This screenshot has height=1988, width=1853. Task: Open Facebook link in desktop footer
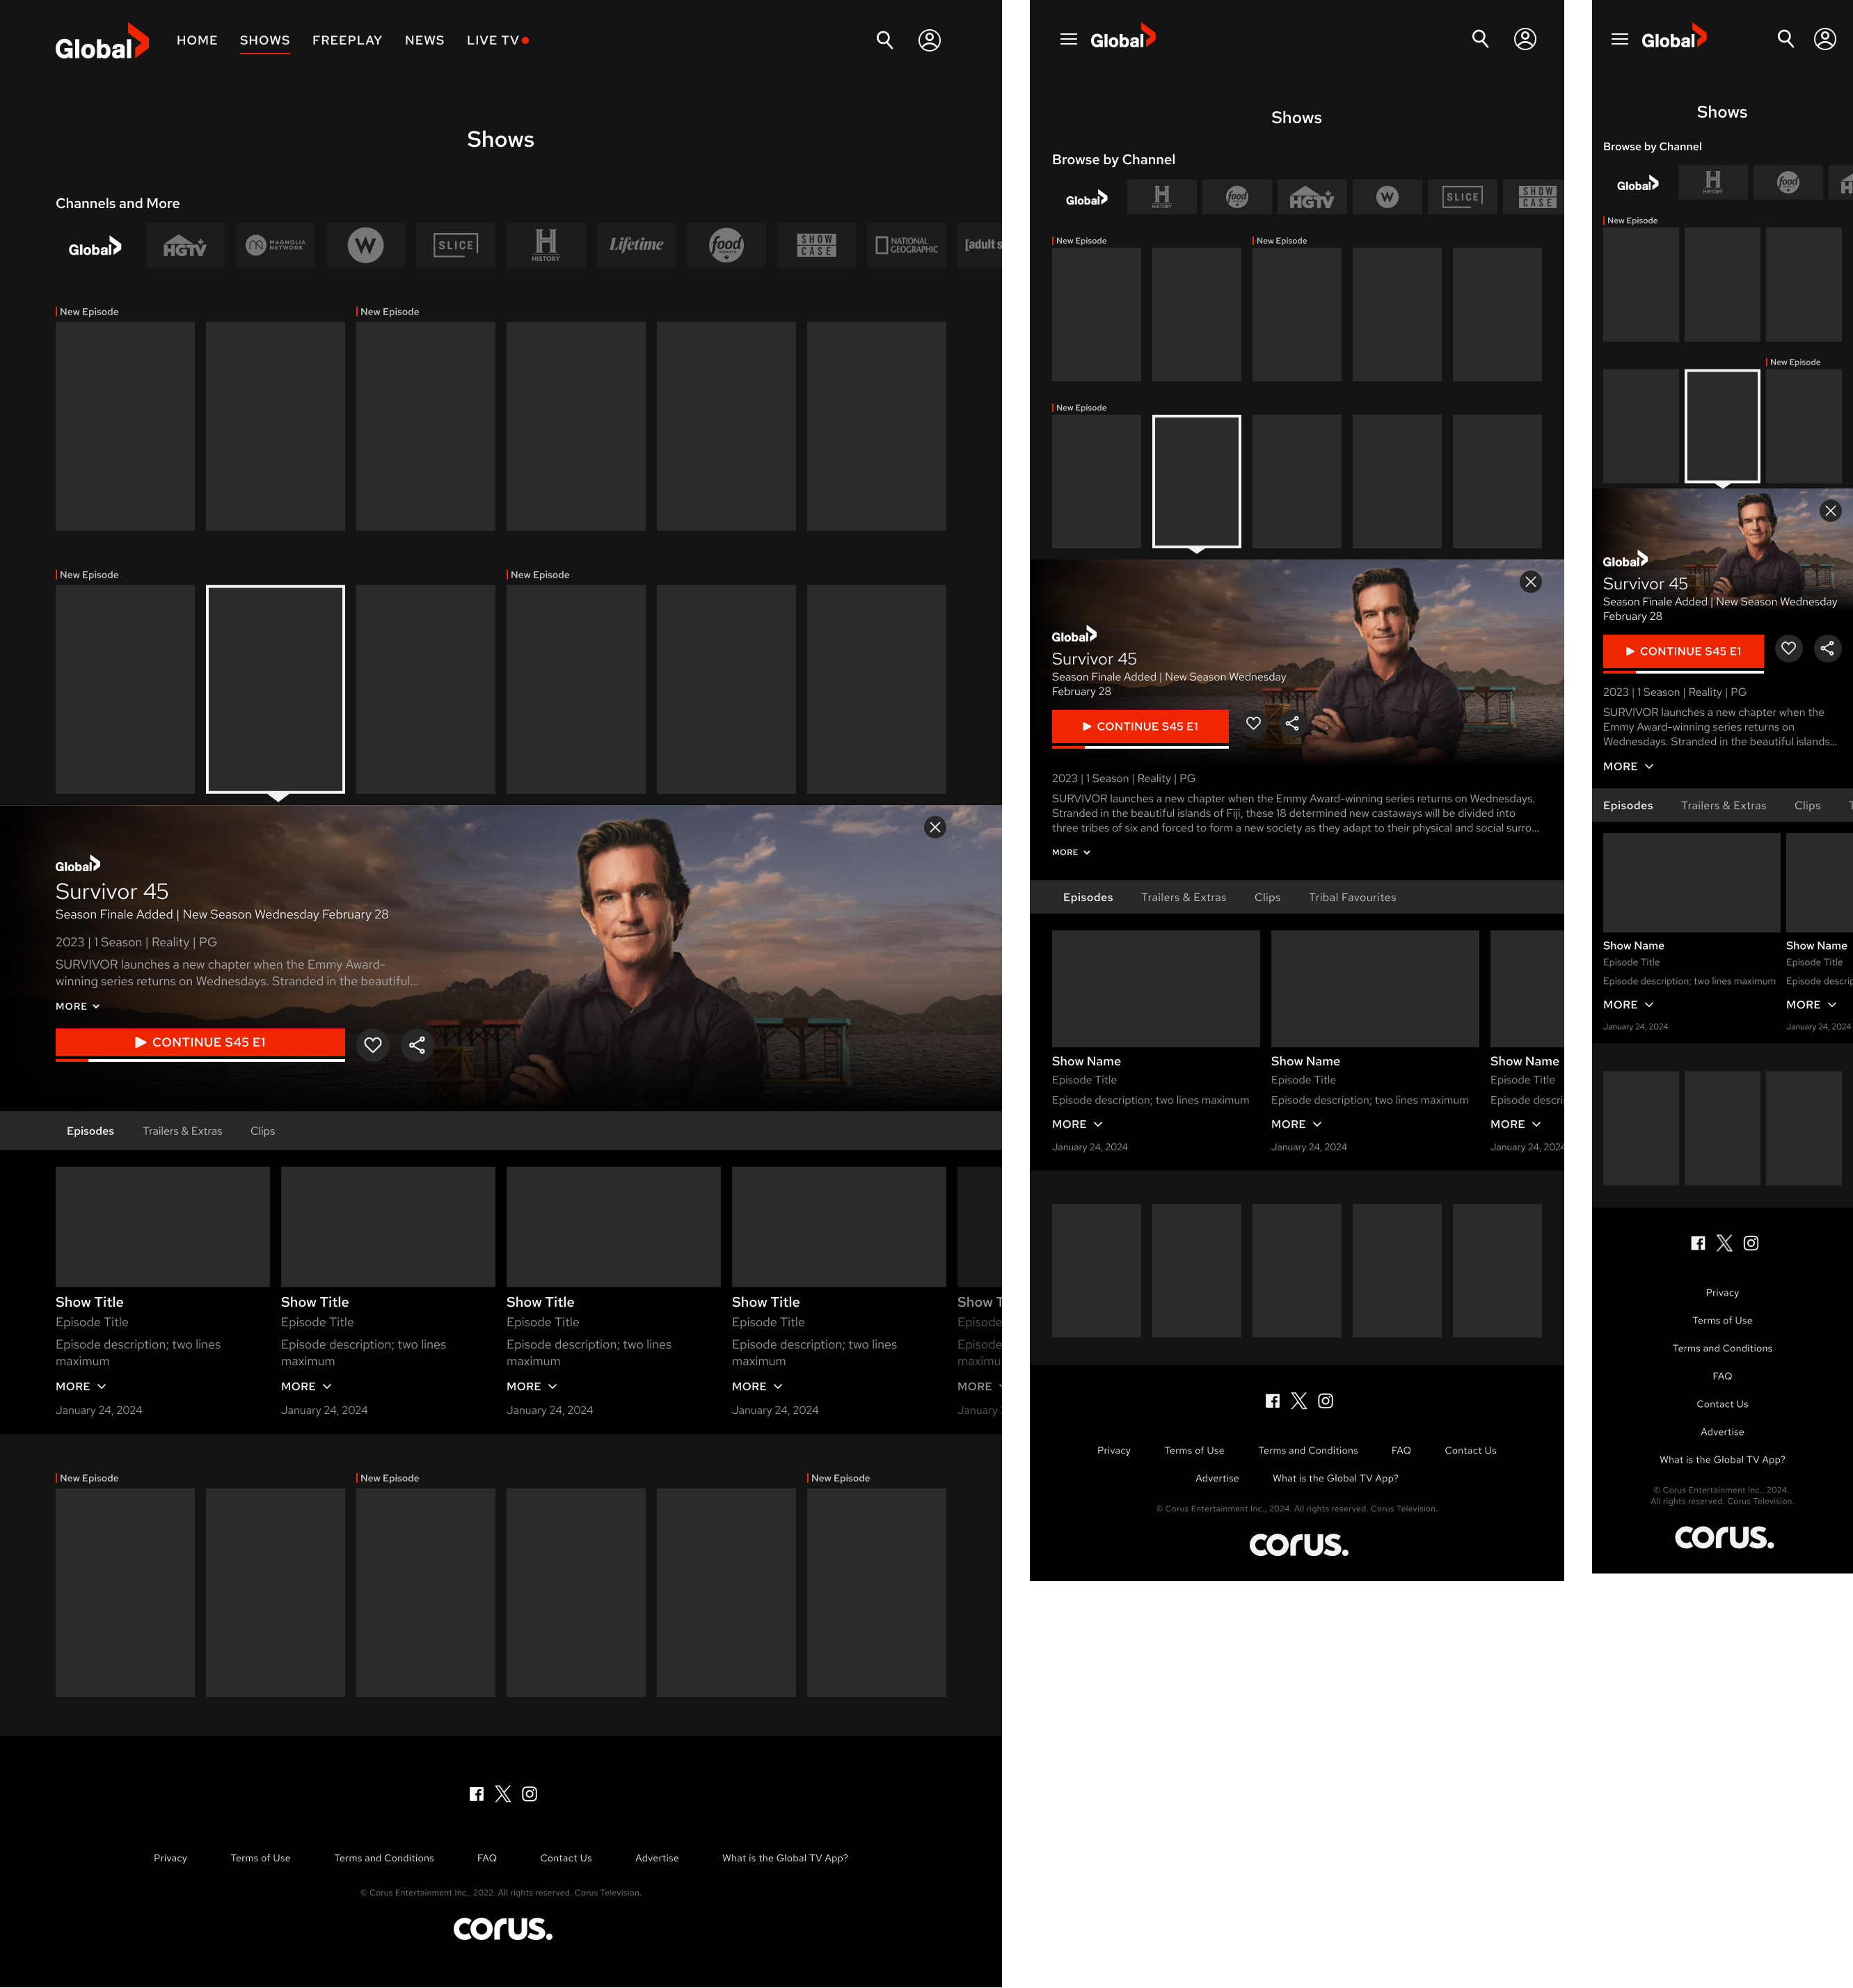tap(476, 1794)
